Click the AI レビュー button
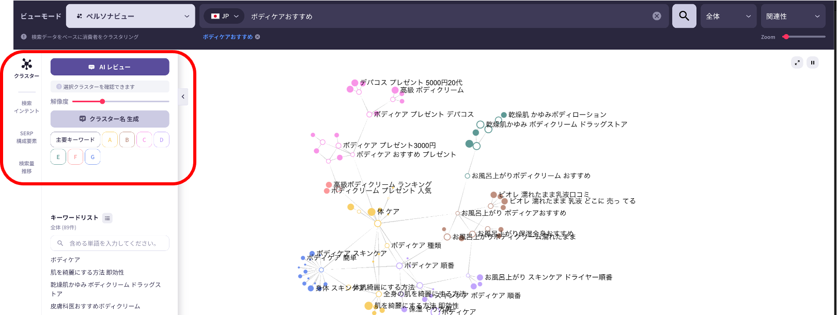 [110, 67]
